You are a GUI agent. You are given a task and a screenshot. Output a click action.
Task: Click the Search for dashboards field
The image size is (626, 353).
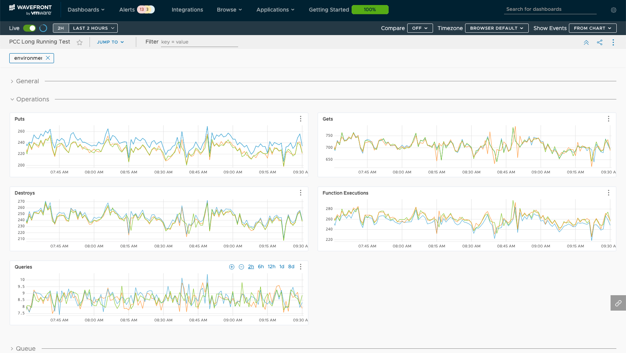550,9
